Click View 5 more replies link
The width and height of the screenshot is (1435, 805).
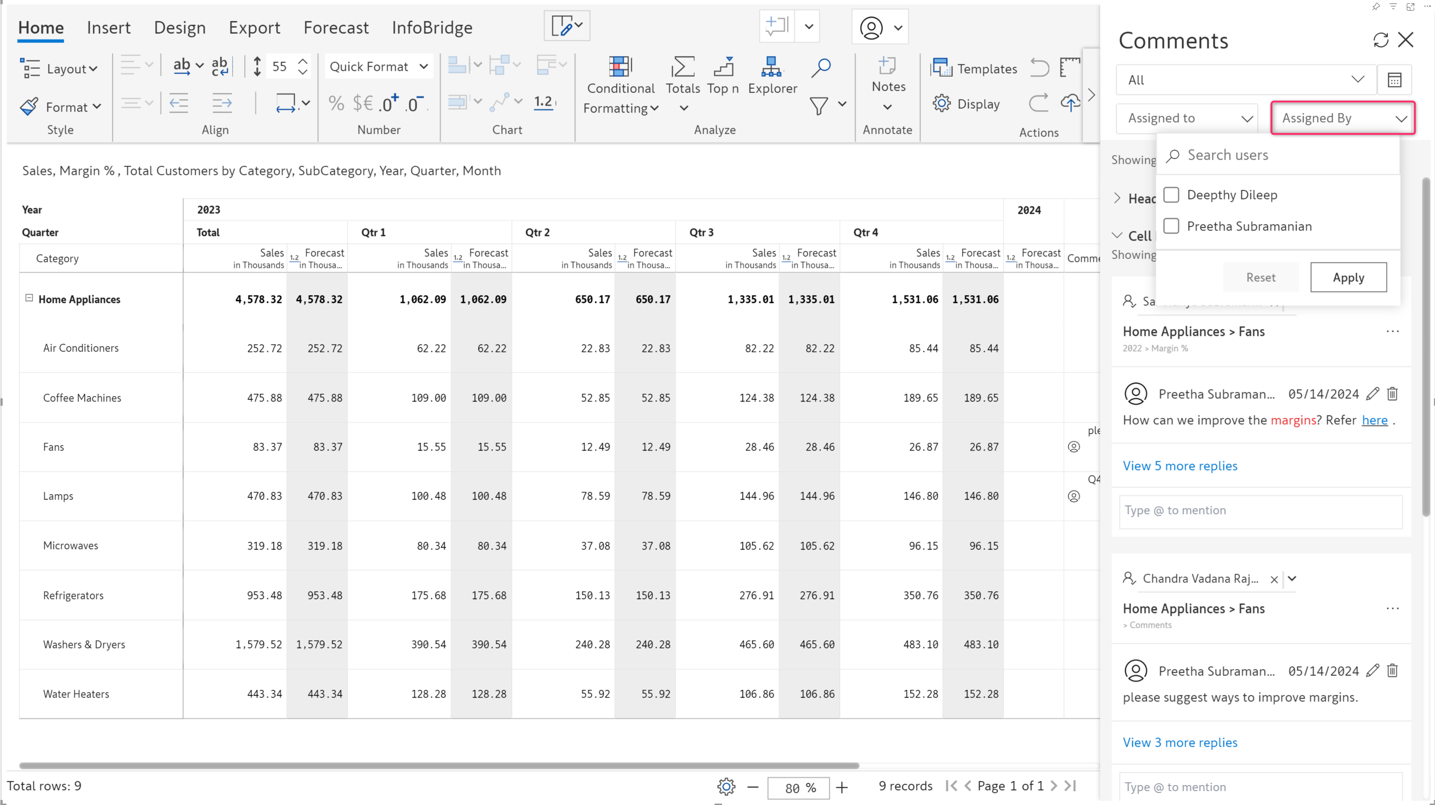(x=1180, y=466)
